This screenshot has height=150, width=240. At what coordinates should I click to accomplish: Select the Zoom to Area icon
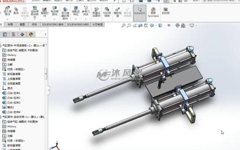(x=129, y=25)
